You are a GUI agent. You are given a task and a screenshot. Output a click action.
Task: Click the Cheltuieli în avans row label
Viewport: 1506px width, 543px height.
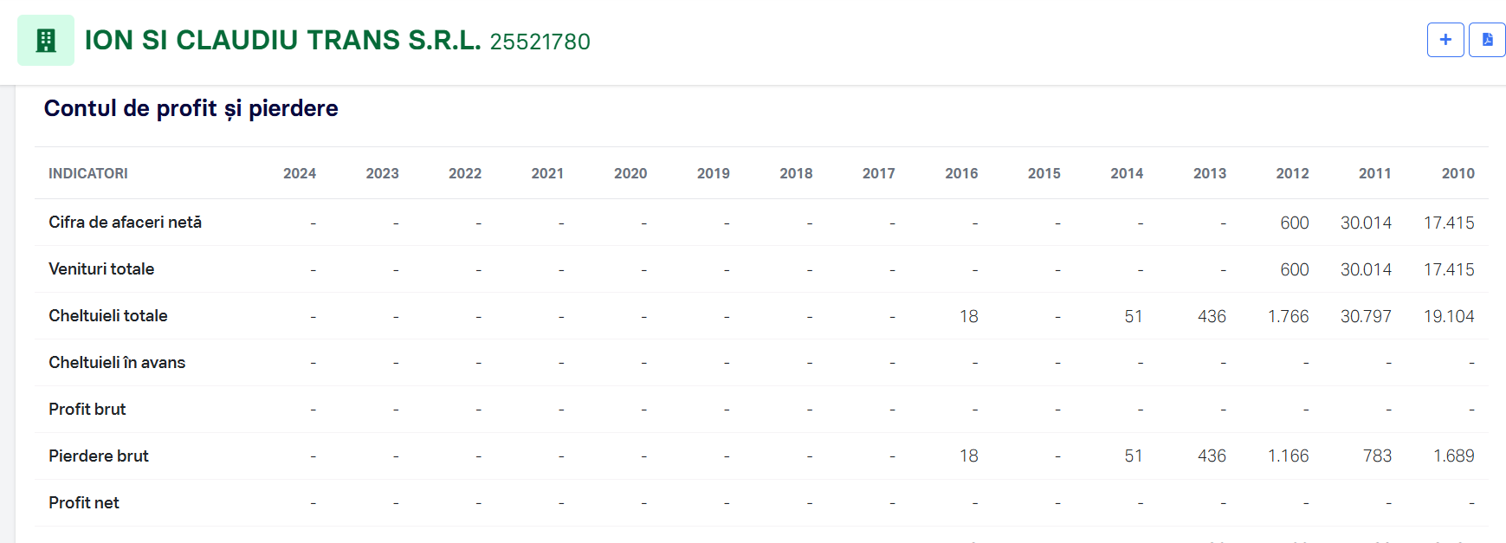(x=117, y=363)
